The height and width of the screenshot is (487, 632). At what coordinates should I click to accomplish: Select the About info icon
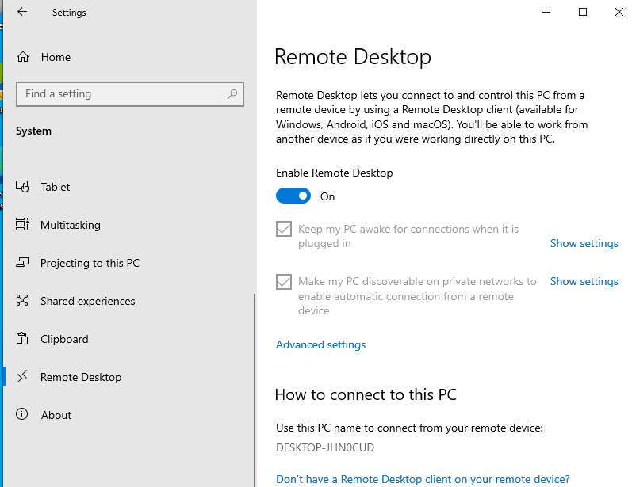[x=21, y=414]
